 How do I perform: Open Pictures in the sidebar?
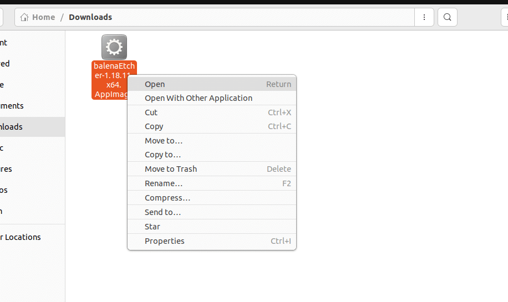coord(32,169)
